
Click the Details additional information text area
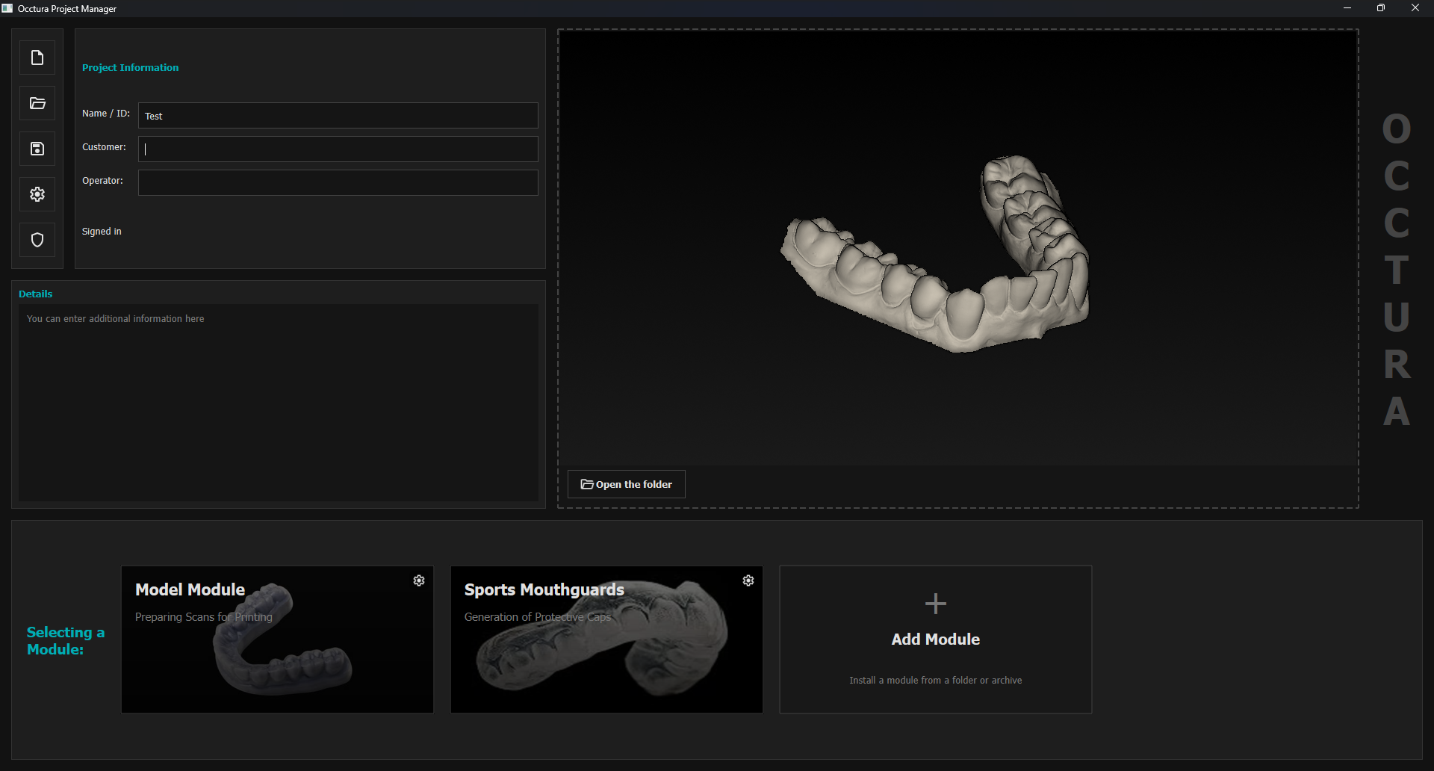(278, 402)
